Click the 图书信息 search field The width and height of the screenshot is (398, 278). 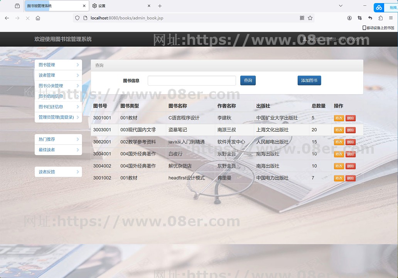pos(192,81)
